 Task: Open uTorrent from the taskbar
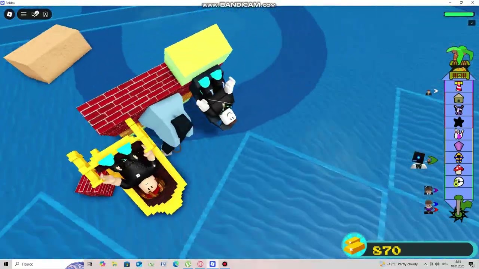(x=188, y=264)
